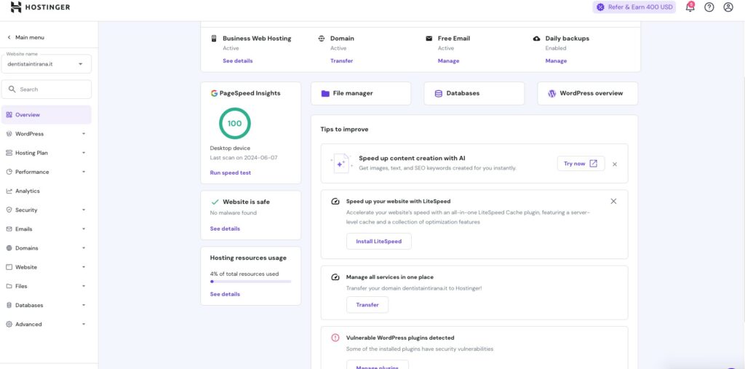The image size is (745, 369).
Task: Click the Google PageSpeed Insights logo
Action: pos(215,93)
